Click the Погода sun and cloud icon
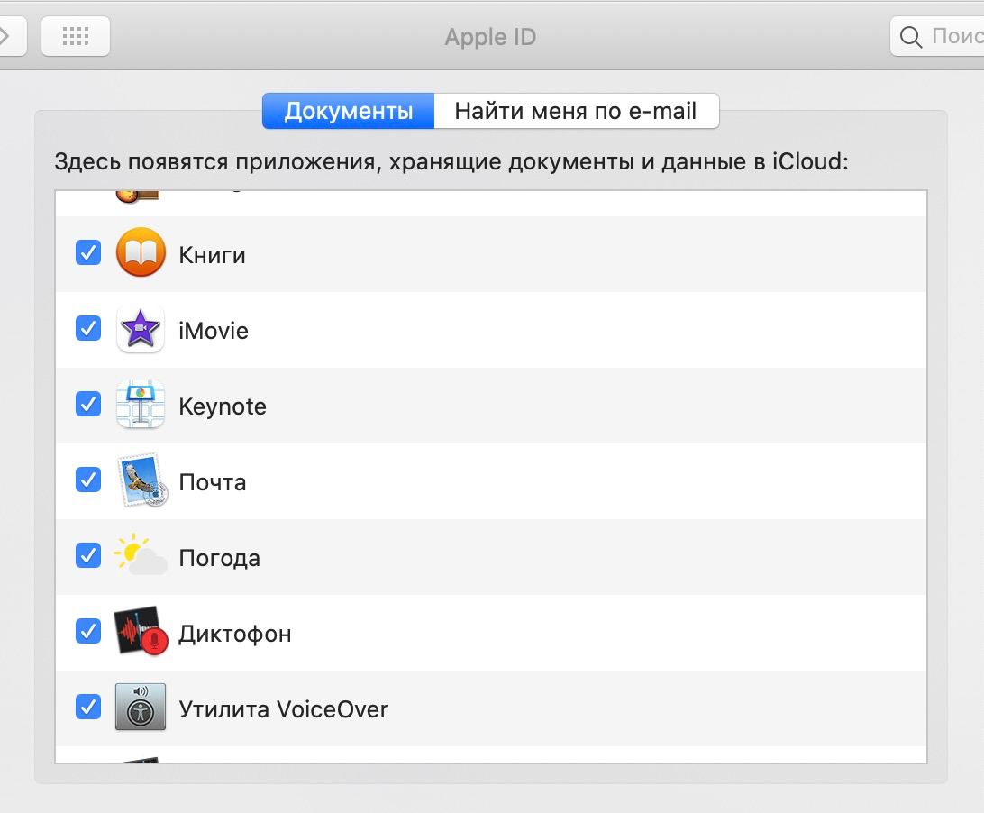 pyautogui.click(x=141, y=554)
